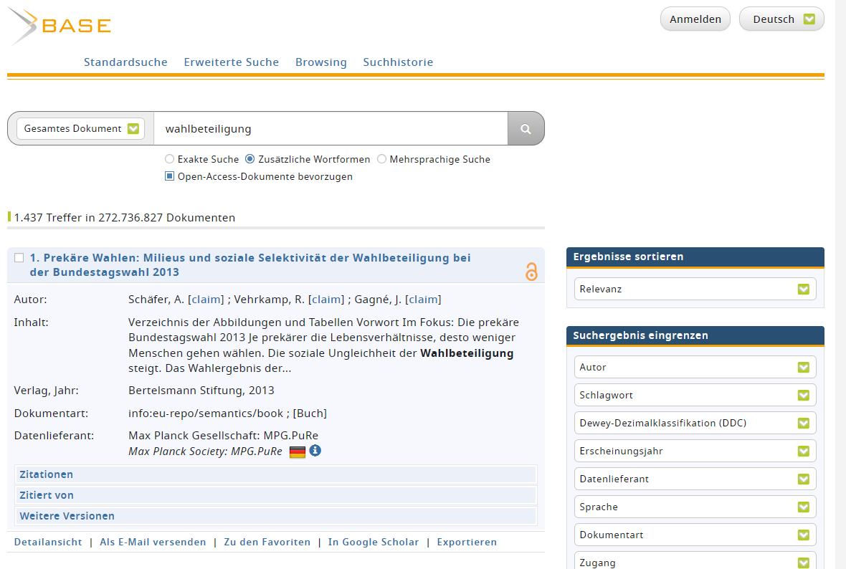Open the Gesamtes Dokument field dropdown
Image resolution: width=846 pixels, height=569 pixels.
click(x=81, y=129)
